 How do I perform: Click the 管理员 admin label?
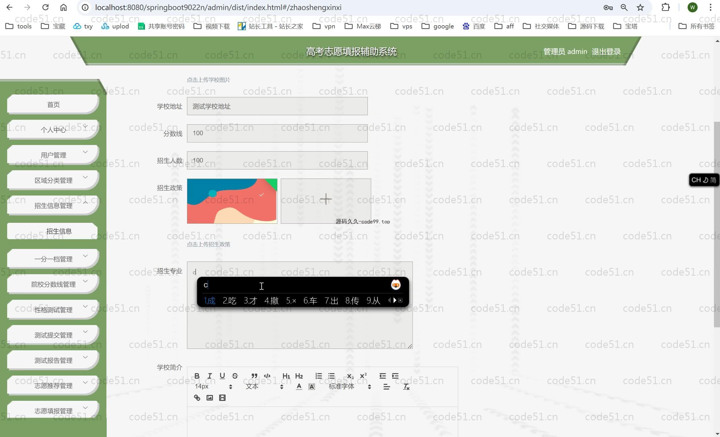point(565,51)
